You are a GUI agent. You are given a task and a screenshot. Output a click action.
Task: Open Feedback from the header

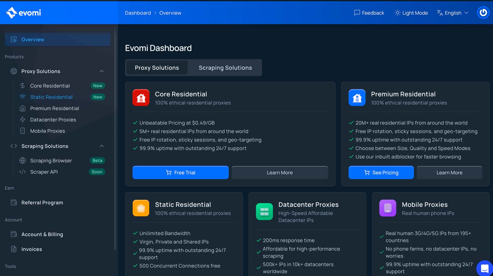click(x=369, y=13)
